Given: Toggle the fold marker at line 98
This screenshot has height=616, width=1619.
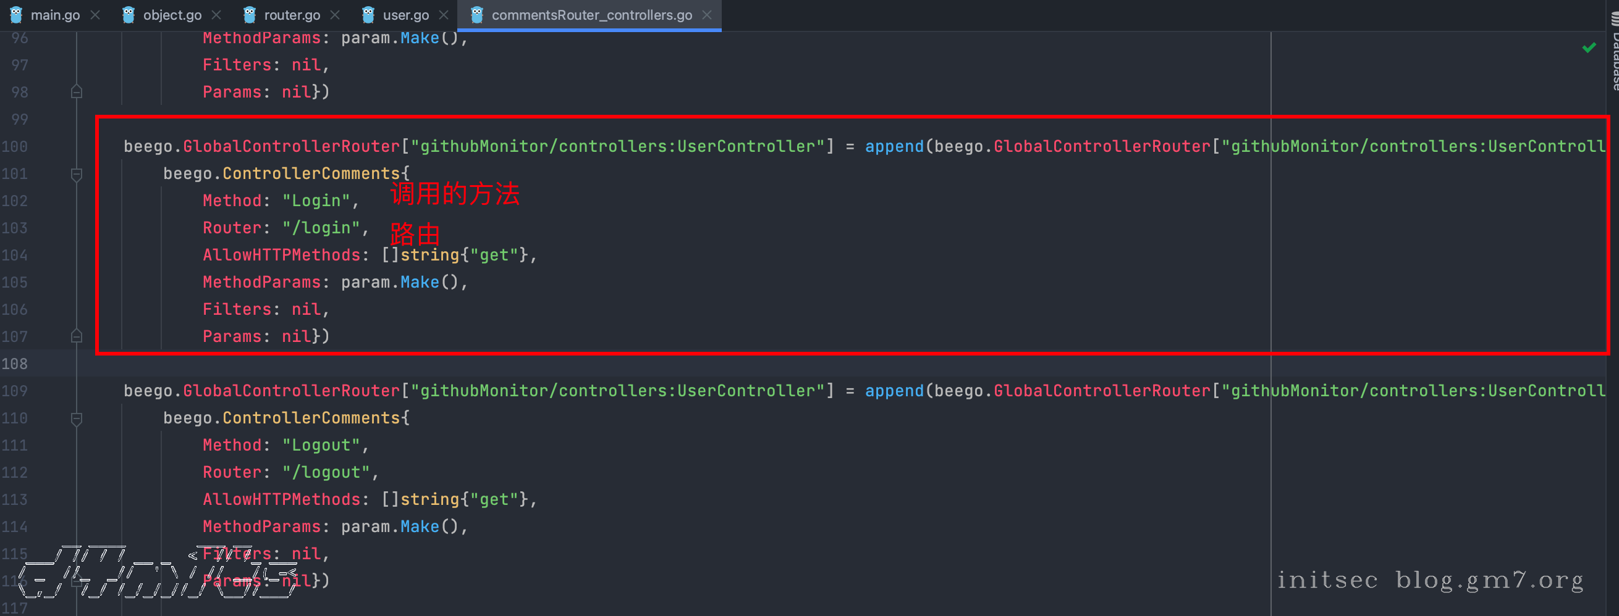Looking at the screenshot, I should [77, 93].
